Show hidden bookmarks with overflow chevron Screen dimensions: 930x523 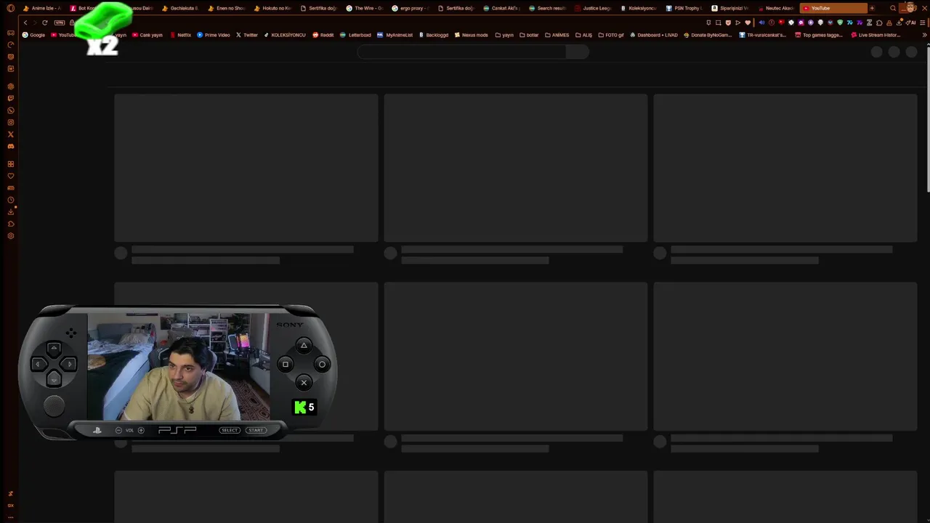coord(924,35)
